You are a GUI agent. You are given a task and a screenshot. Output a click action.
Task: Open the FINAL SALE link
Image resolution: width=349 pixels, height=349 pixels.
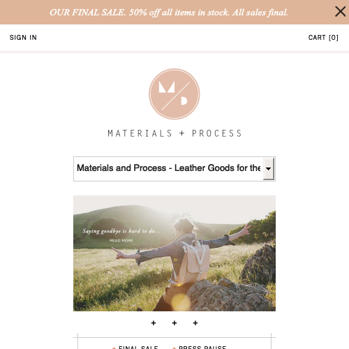point(138,348)
